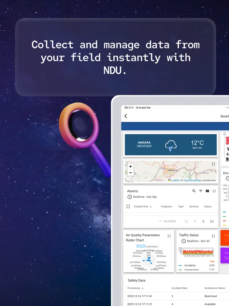The image size is (229, 306).
Task: Click the 'Available' ambulance status cell
Action: point(210,304)
